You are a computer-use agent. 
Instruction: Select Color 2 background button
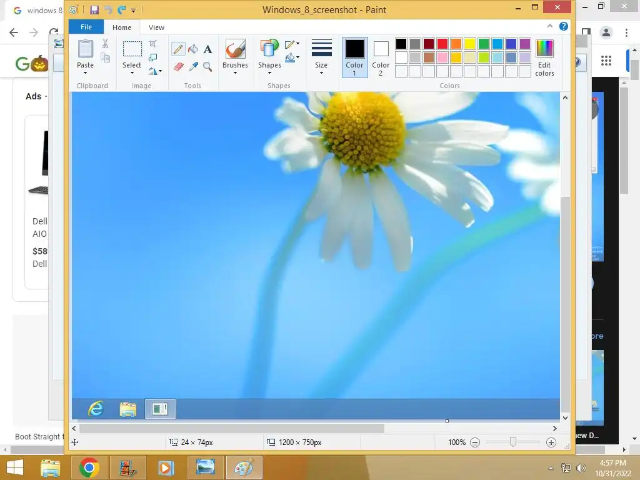[381, 57]
